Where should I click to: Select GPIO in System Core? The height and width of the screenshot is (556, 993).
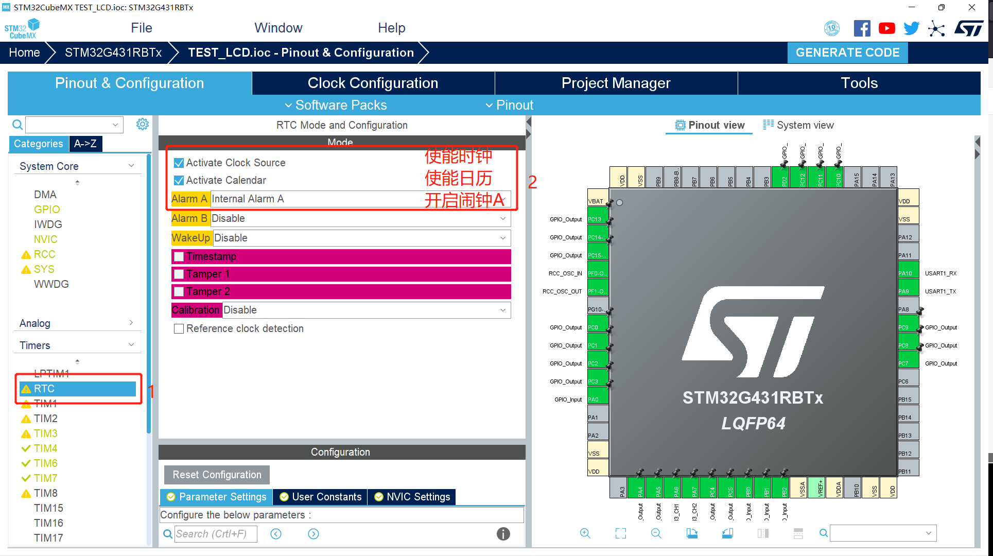tap(47, 210)
